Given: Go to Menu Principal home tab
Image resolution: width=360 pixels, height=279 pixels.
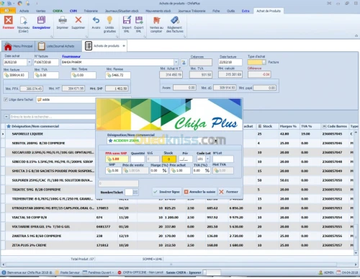Looking at the screenshot, I should tap(19, 46).
